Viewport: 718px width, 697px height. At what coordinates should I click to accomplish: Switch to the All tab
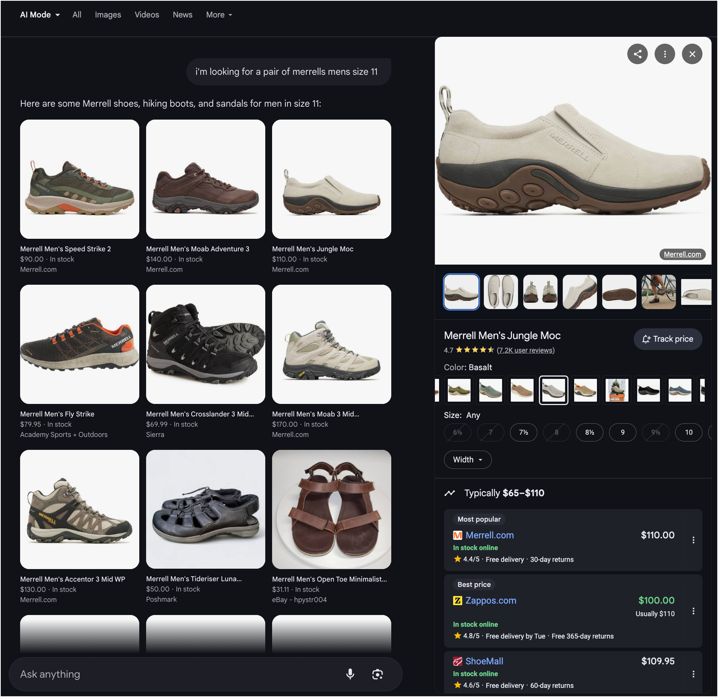pyautogui.click(x=77, y=15)
